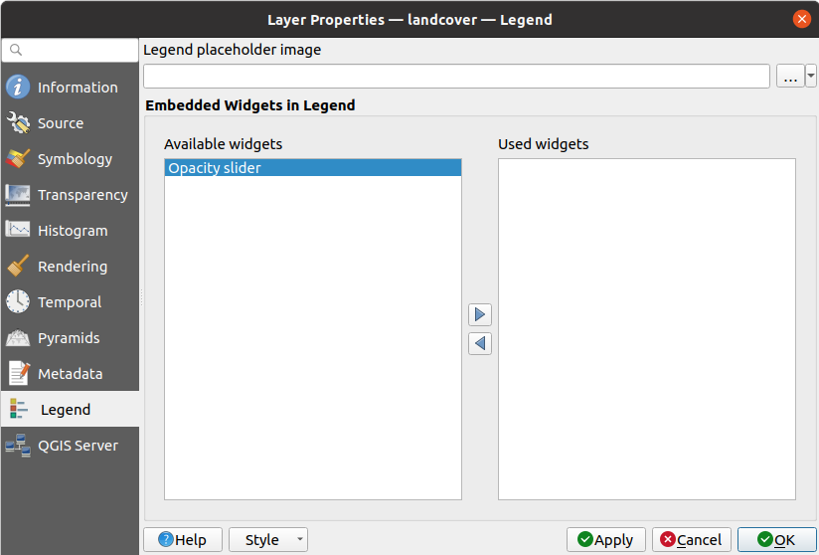The width and height of the screenshot is (819, 555).
Task: Open Temporal clock icon
Action: tap(18, 302)
